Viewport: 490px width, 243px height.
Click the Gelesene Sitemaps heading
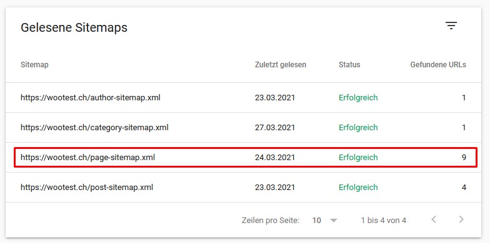click(74, 27)
